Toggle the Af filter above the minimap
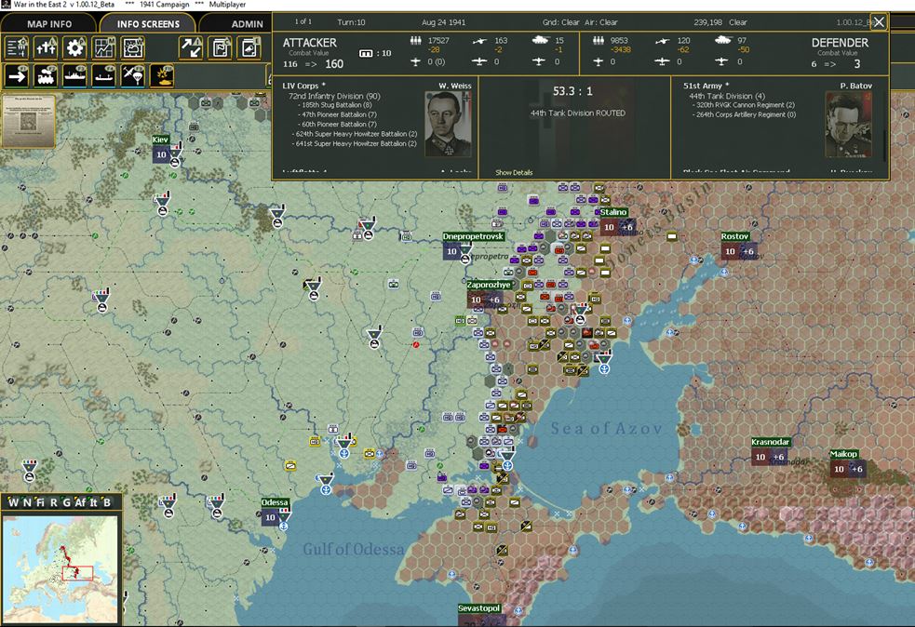 coord(80,502)
